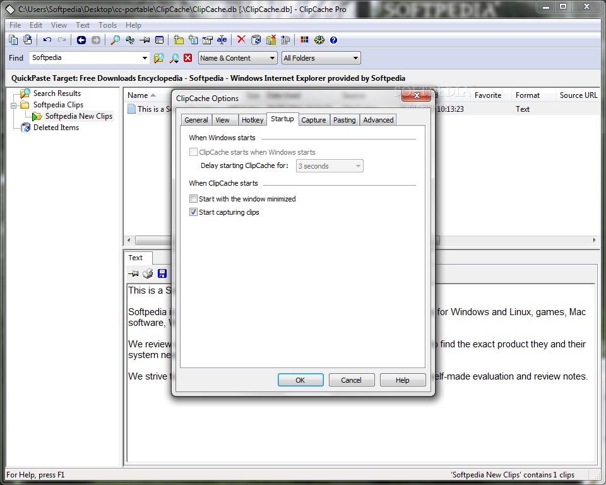Click the colored squares icon in toolbar
Viewport: 606px width, 485px height.
pyautogui.click(x=304, y=40)
